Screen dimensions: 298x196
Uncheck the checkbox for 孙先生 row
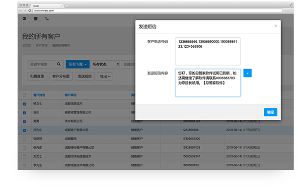pos(24,130)
